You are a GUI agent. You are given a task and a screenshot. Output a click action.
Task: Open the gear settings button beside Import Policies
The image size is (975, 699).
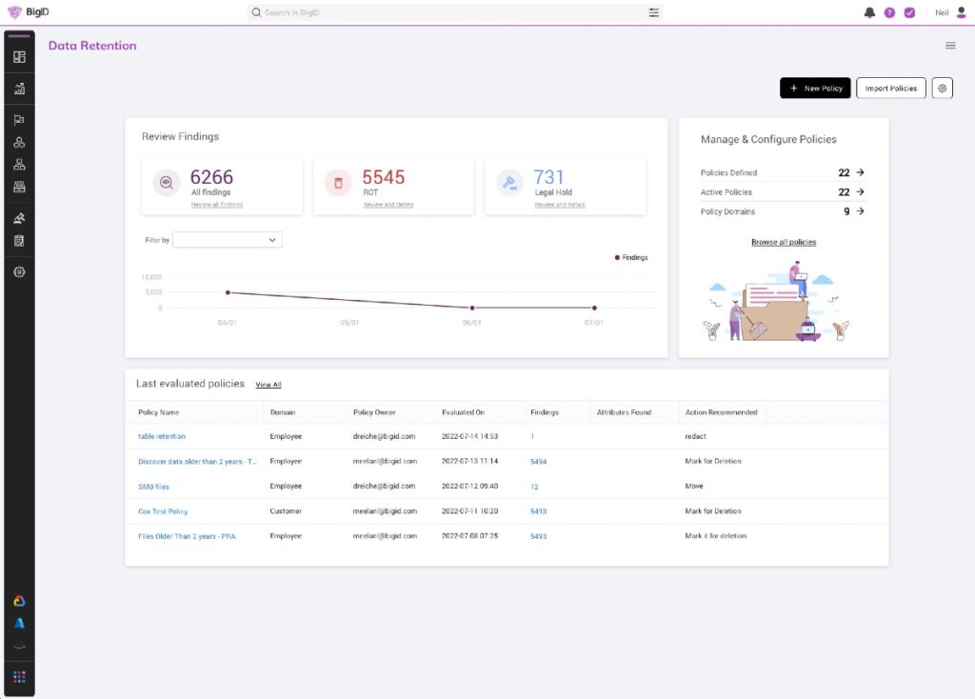[942, 89]
